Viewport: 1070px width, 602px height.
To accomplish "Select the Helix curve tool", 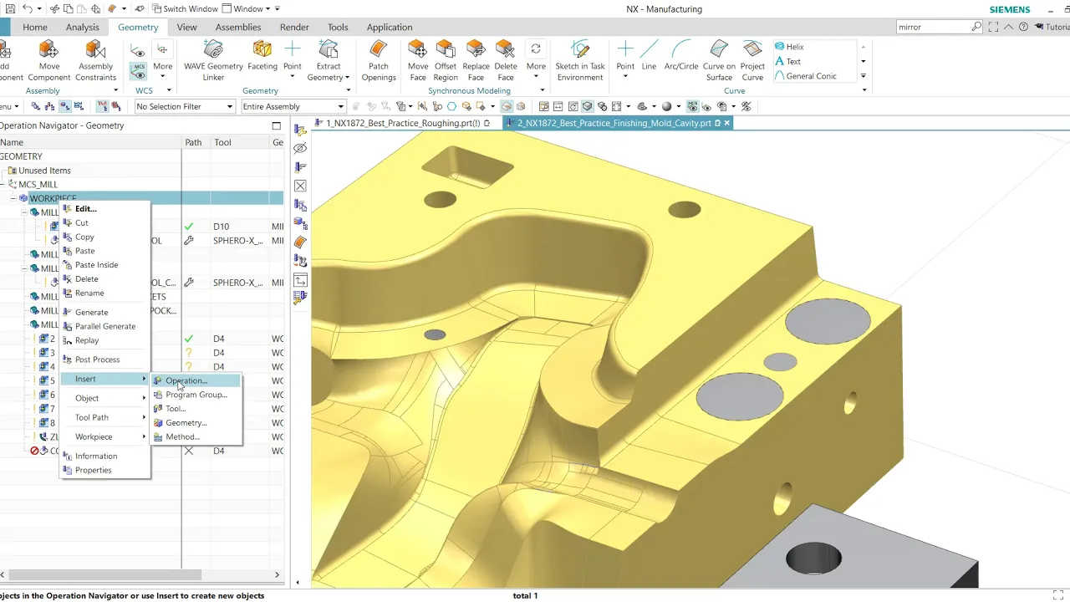I will click(x=789, y=47).
